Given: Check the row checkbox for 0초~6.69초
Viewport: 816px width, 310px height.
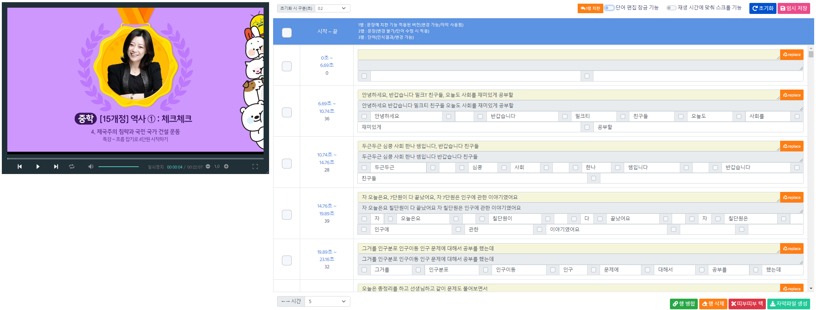Looking at the screenshot, I should tap(287, 66).
